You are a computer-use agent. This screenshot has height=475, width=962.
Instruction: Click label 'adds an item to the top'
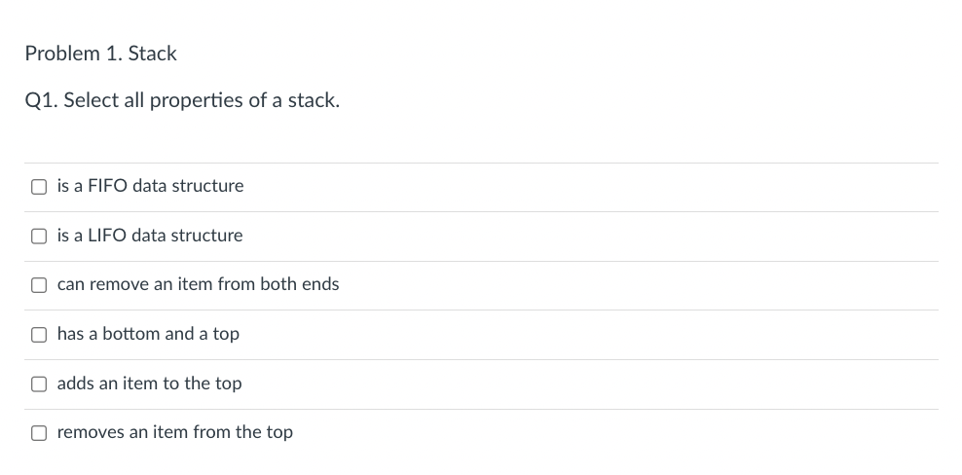[149, 383]
